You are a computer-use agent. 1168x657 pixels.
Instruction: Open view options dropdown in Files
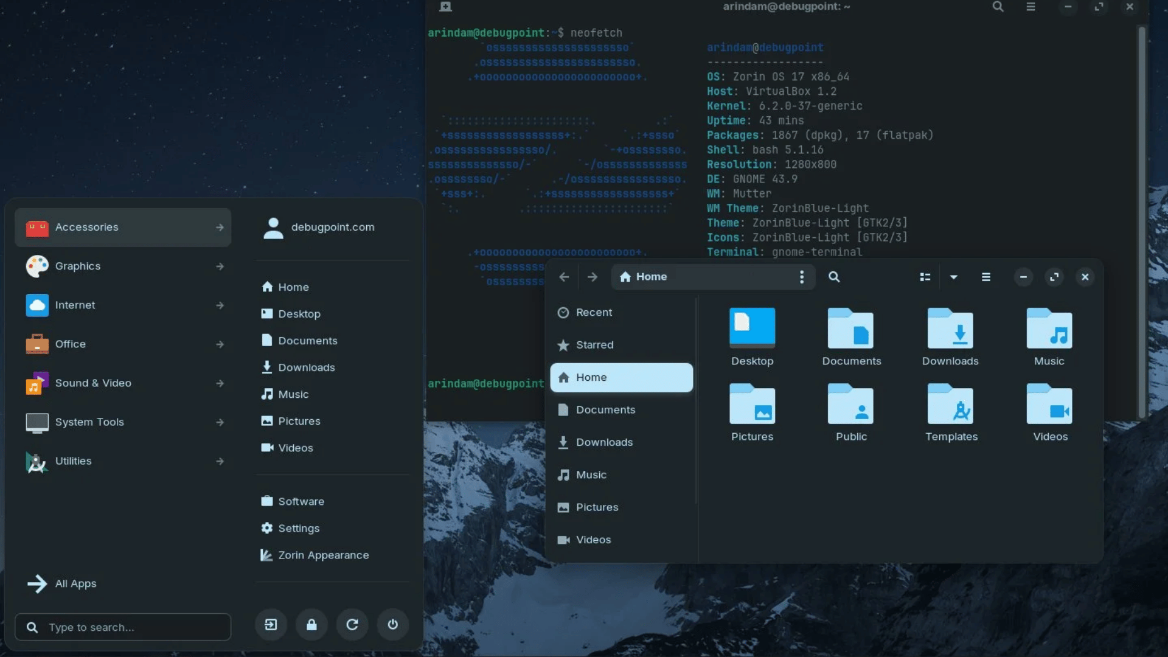coord(954,277)
